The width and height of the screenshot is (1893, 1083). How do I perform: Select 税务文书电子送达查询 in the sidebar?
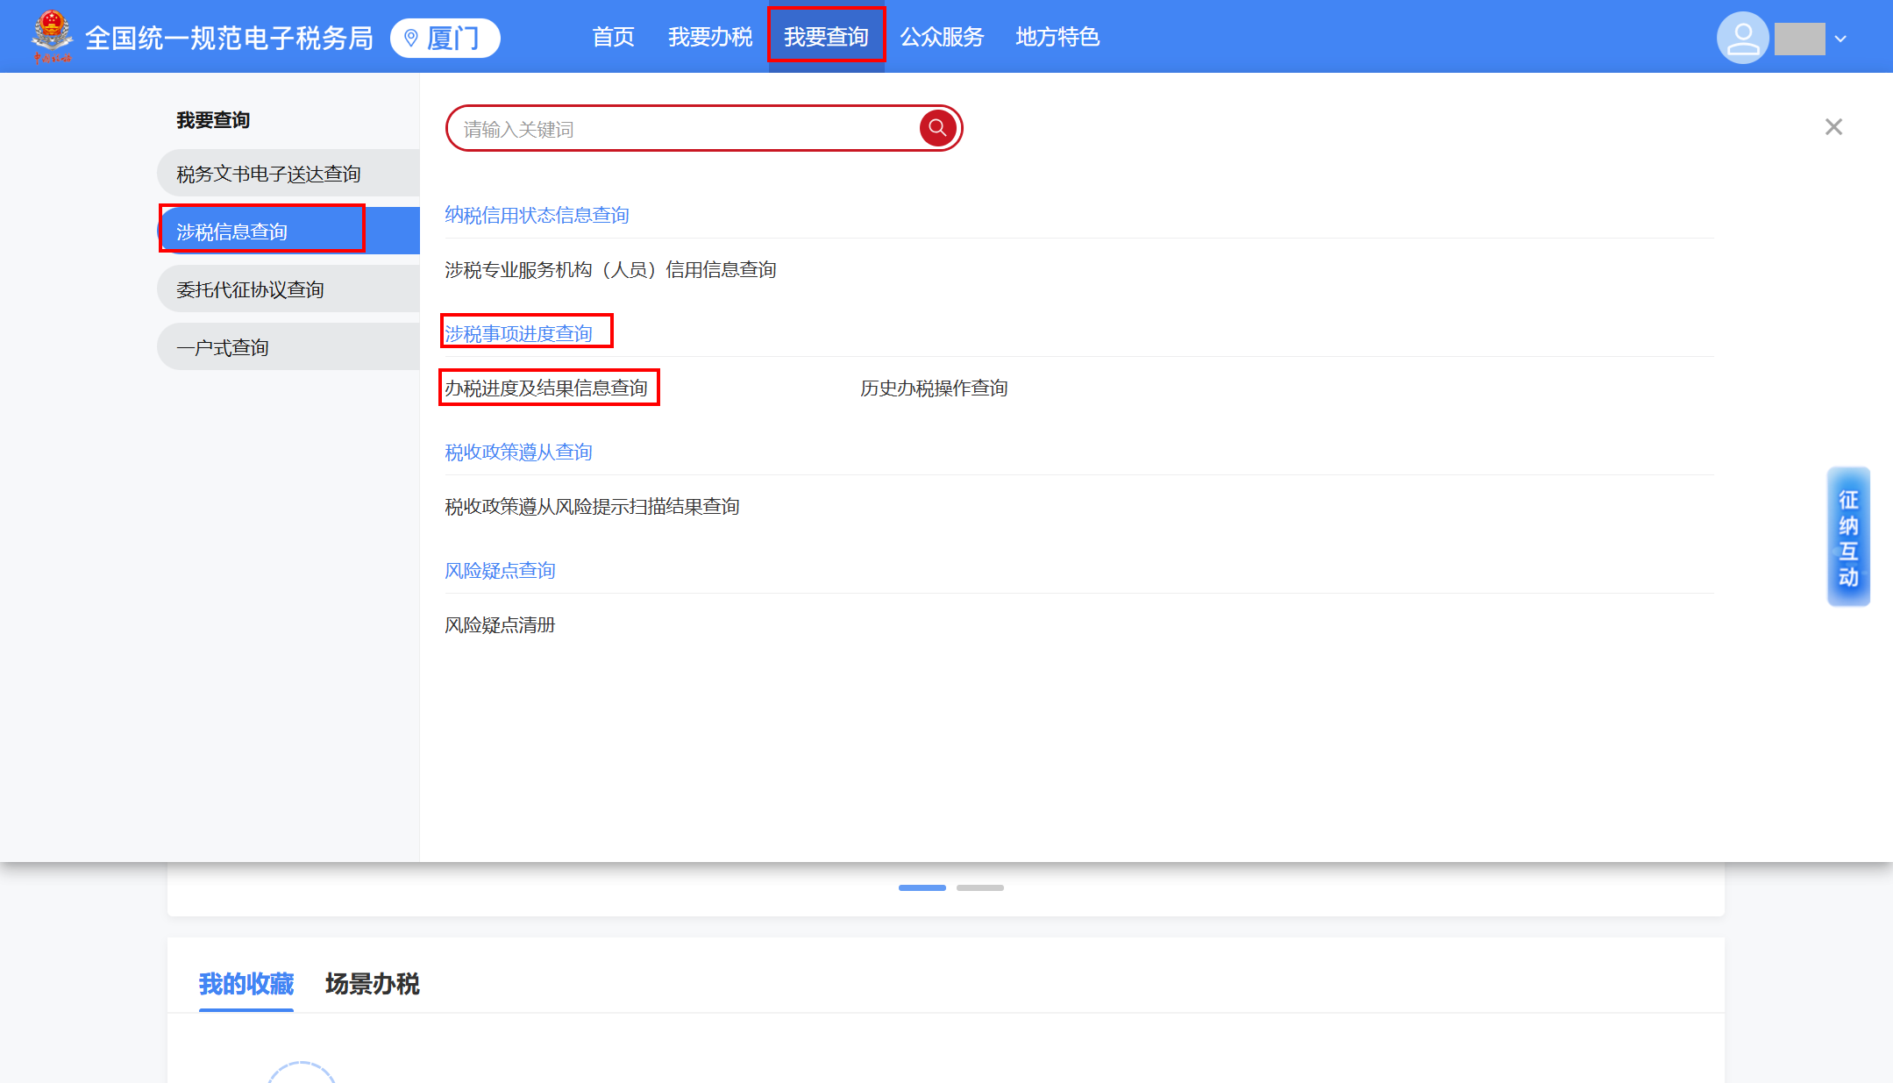pos(268,174)
